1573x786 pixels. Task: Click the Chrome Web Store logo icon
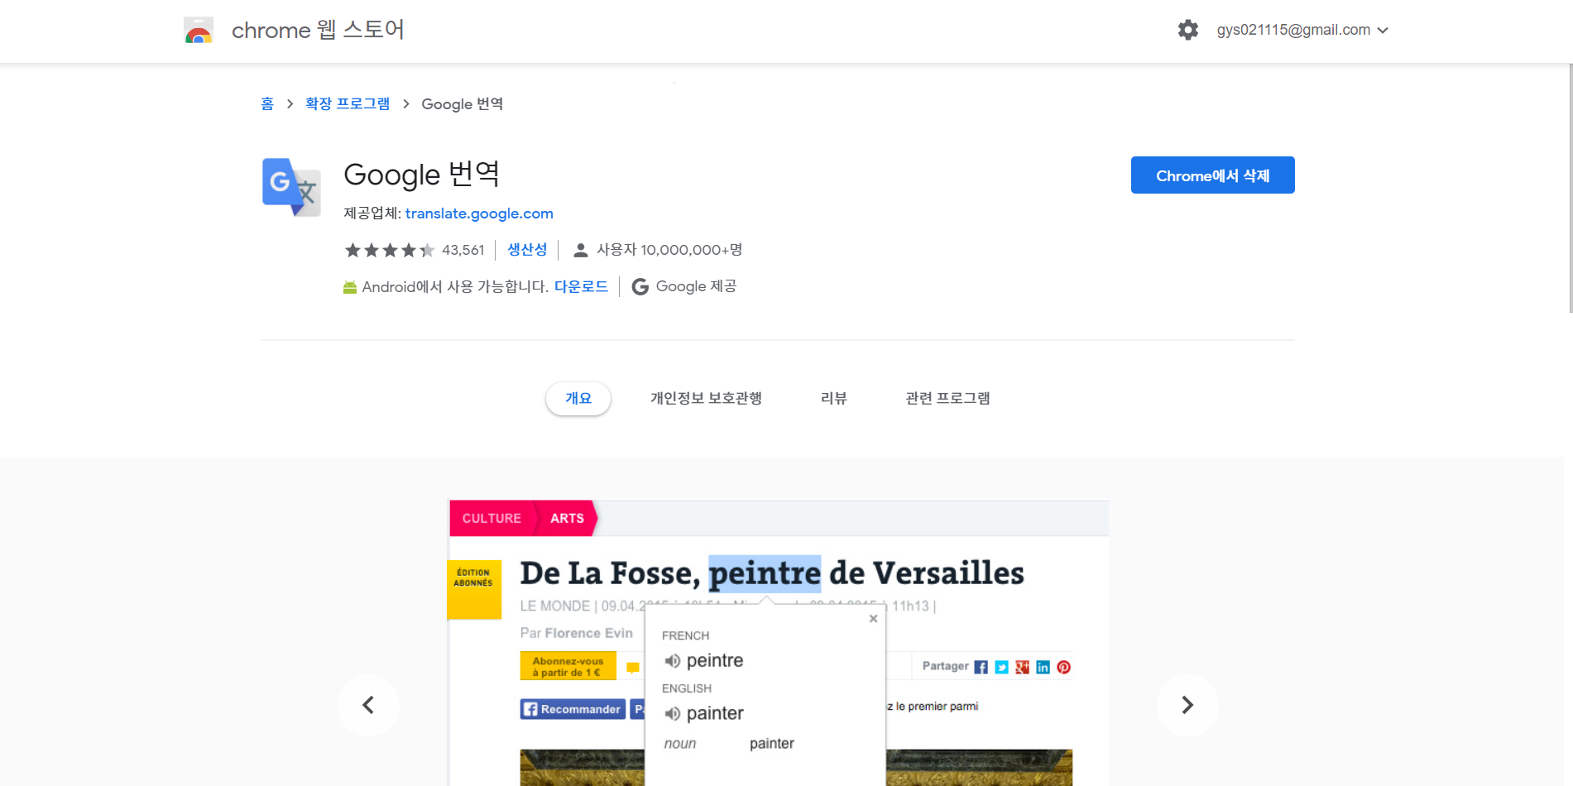click(x=199, y=30)
